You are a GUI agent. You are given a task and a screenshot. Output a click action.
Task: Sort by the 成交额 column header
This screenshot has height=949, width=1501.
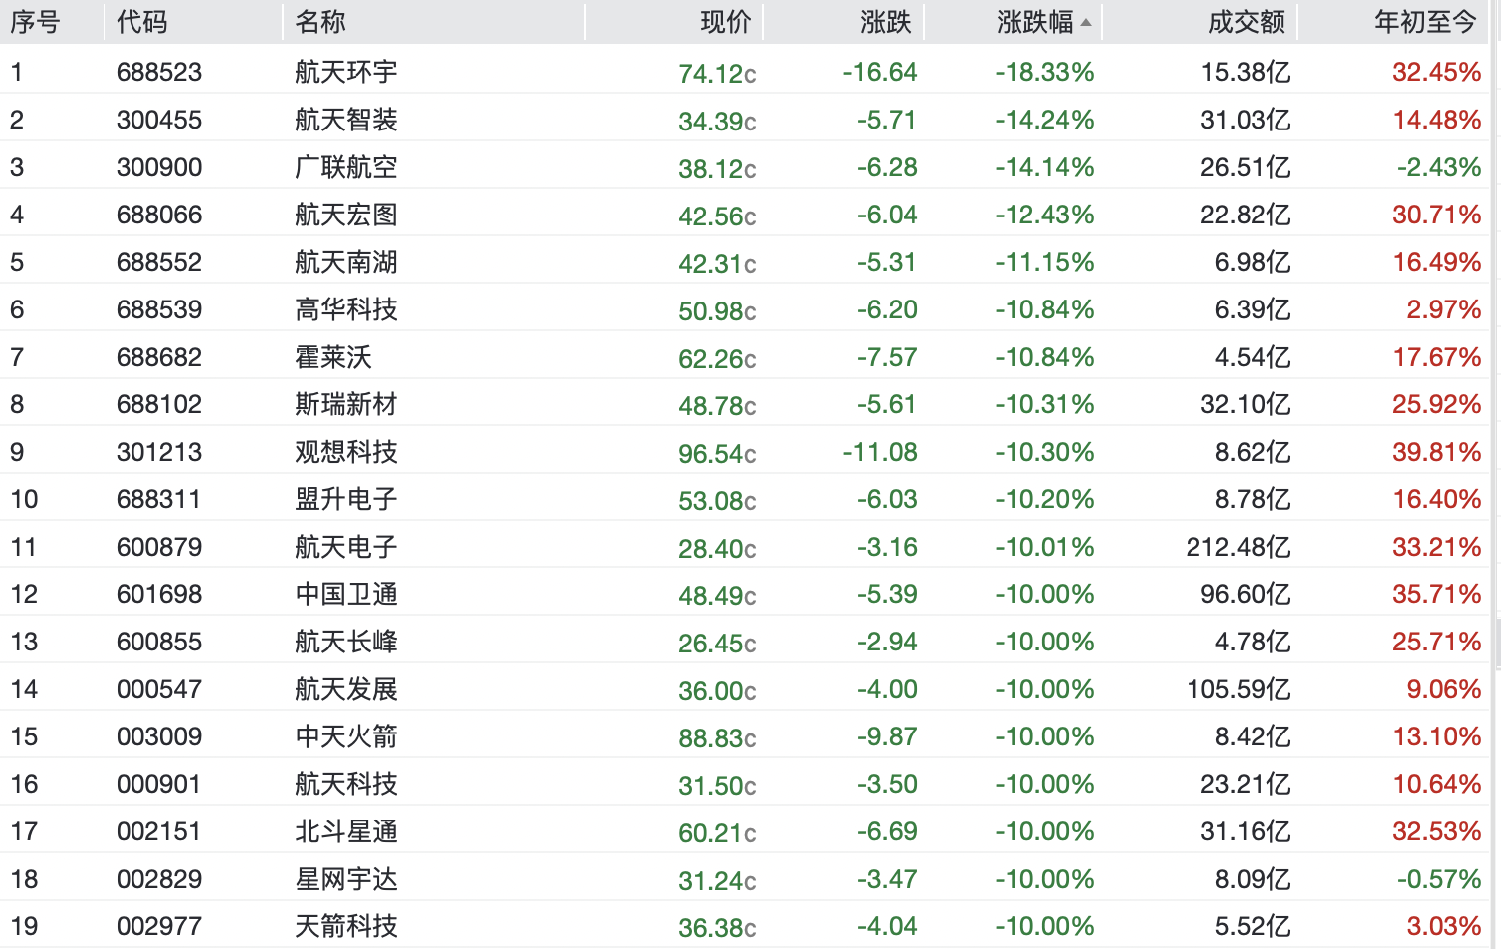(x=1246, y=22)
